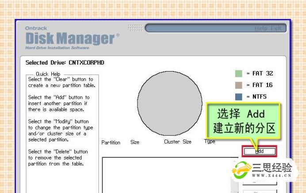Select the Cluster Size column header
306x193 pixels.
pos(177,142)
